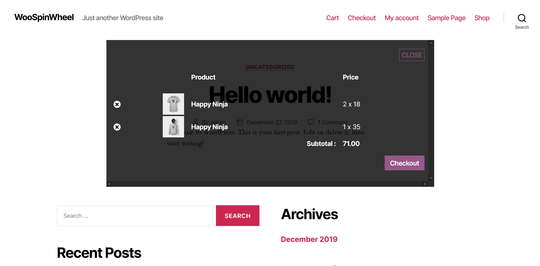Viewport: 540px width, 266px height.
Task: Open the Hello world! post
Action: (x=270, y=95)
